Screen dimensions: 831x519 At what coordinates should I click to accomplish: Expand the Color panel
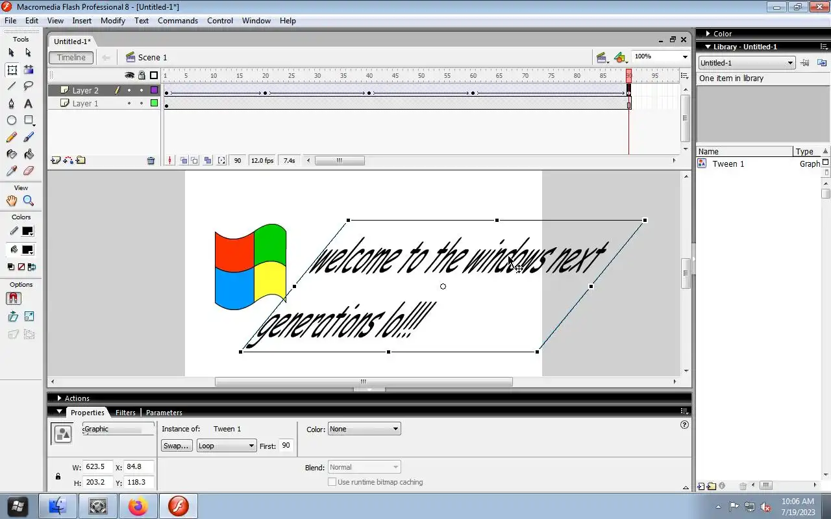click(708, 34)
